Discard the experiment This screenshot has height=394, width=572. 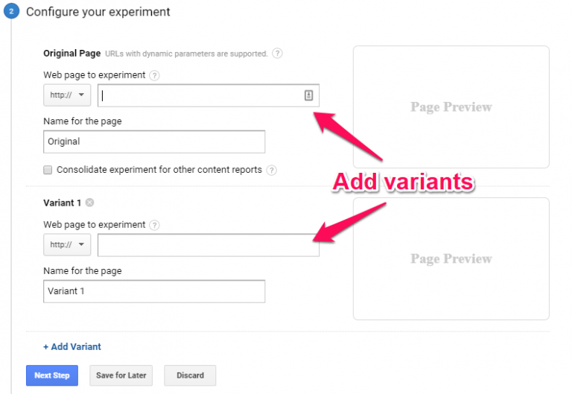click(190, 375)
